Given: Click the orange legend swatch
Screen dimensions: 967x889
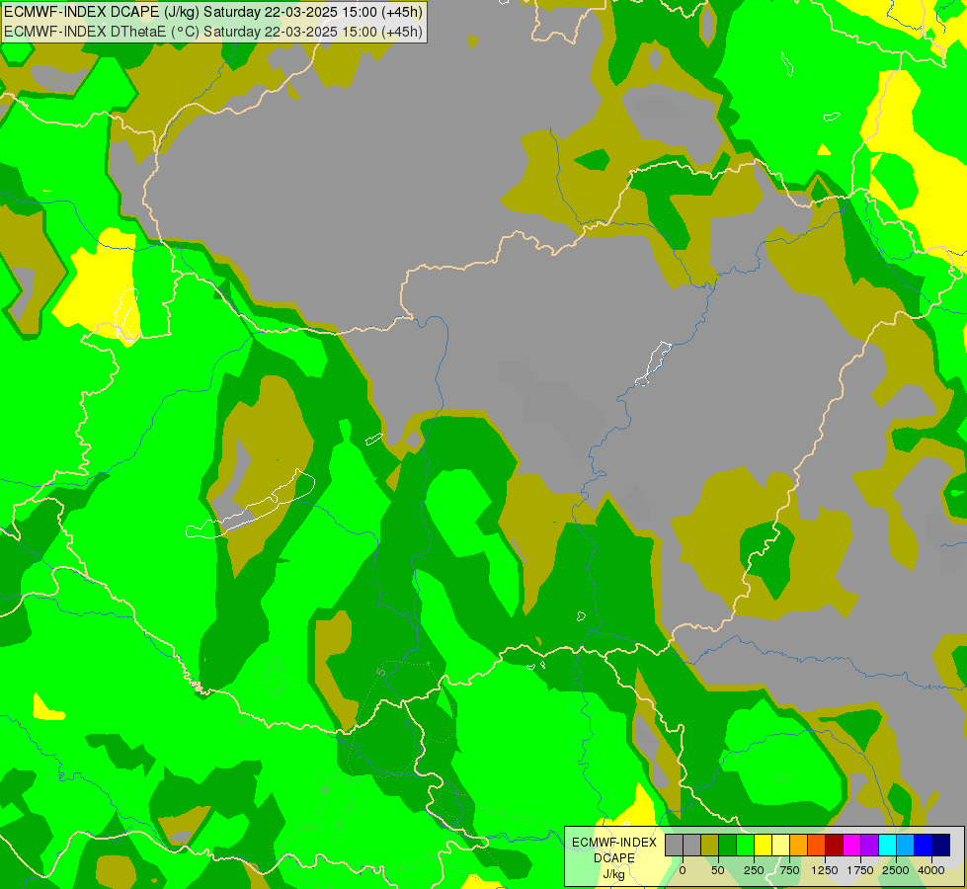Looking at the screenshot, I should [799, 845].
